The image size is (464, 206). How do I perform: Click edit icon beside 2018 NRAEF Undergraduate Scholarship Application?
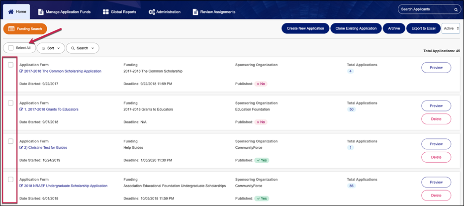(21, 186)
